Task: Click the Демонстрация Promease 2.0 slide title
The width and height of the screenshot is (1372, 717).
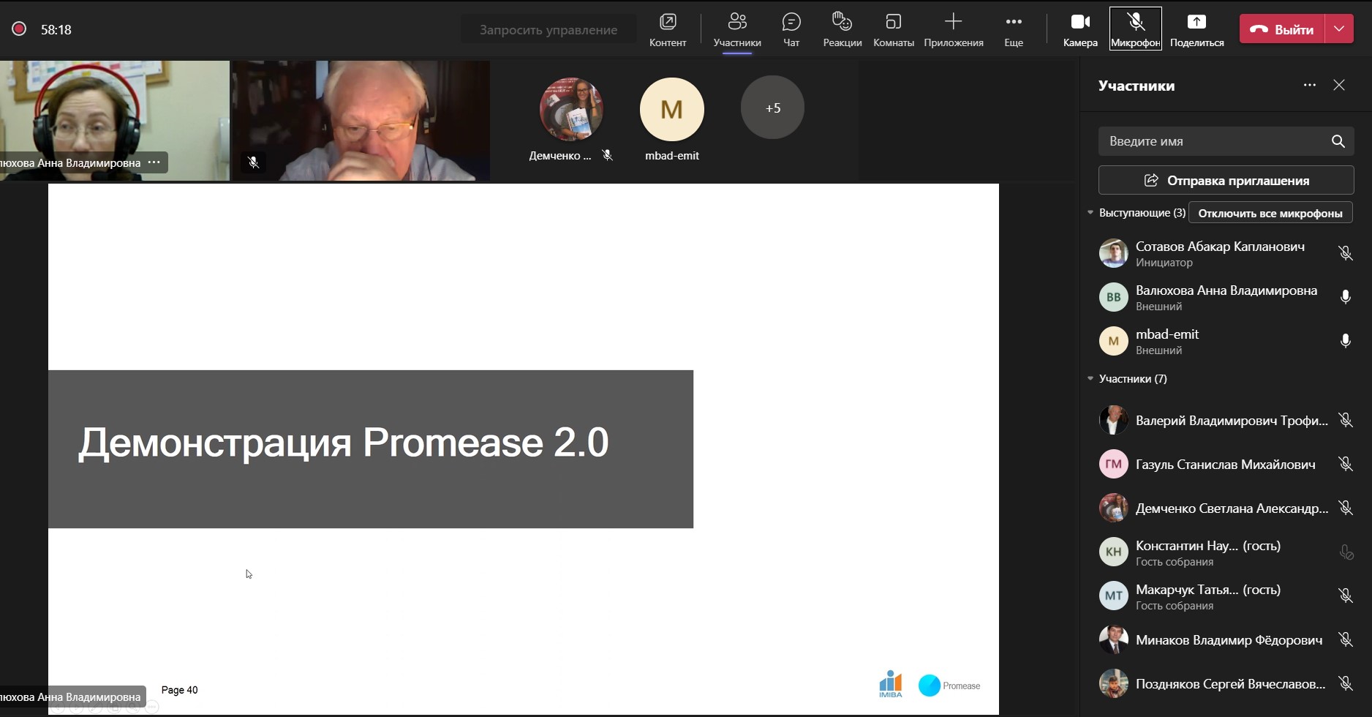Action: pos(344,443)
